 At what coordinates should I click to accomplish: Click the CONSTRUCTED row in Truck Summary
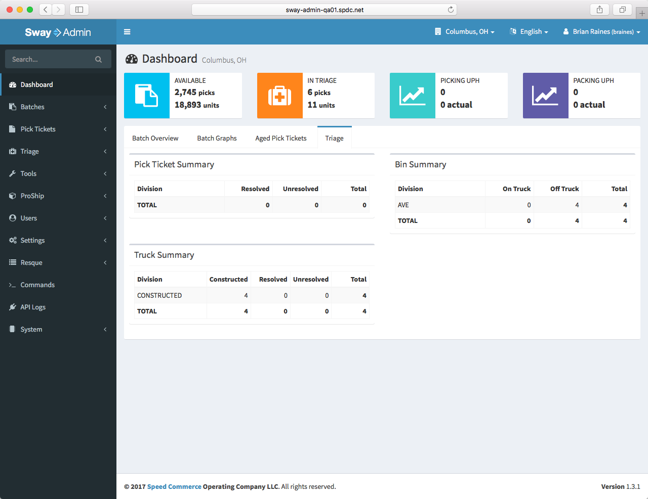252,295
